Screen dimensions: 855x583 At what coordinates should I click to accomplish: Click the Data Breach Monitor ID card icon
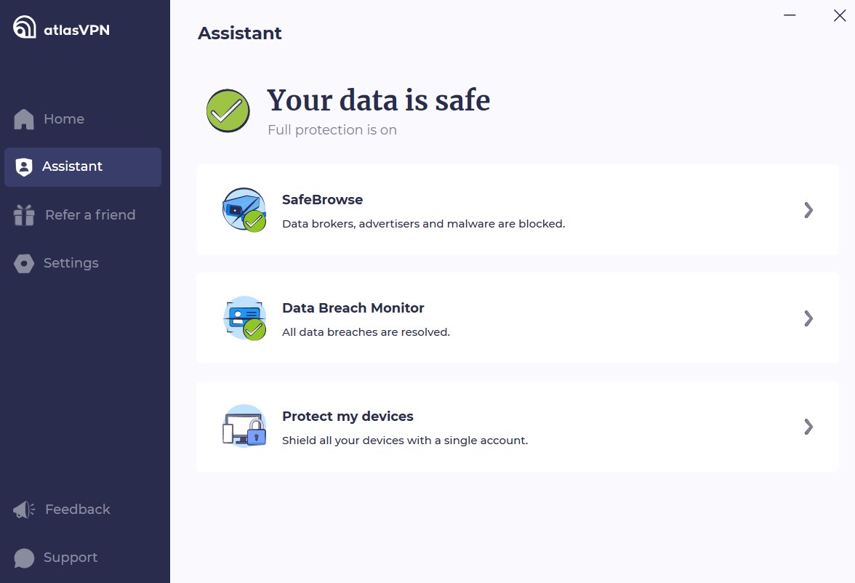point(244,318)
